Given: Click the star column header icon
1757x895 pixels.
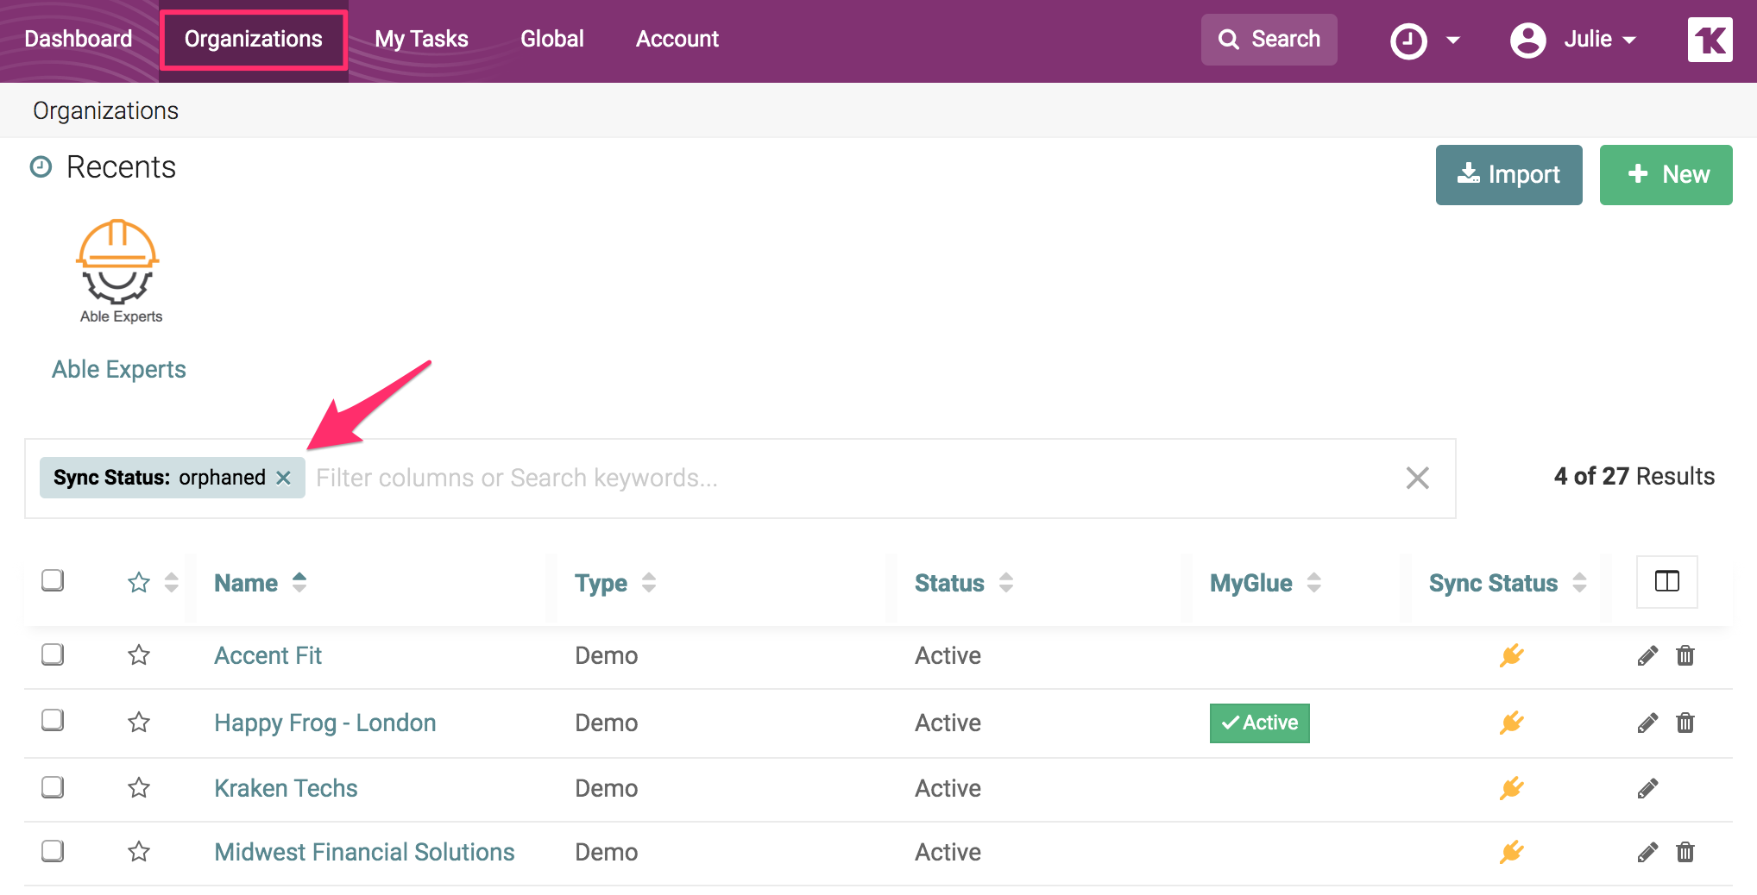Looking at the screenshot, I should coord(139,583).
